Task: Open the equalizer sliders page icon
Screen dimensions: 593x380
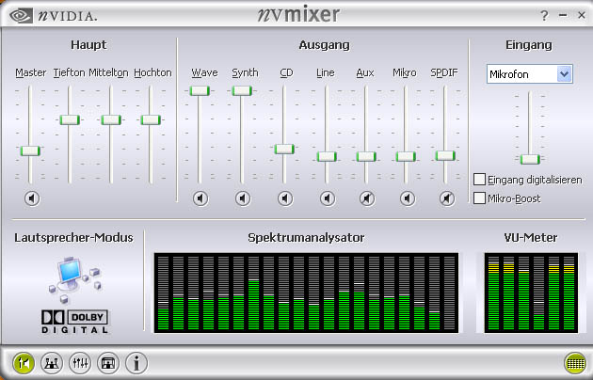Action: 80,363
